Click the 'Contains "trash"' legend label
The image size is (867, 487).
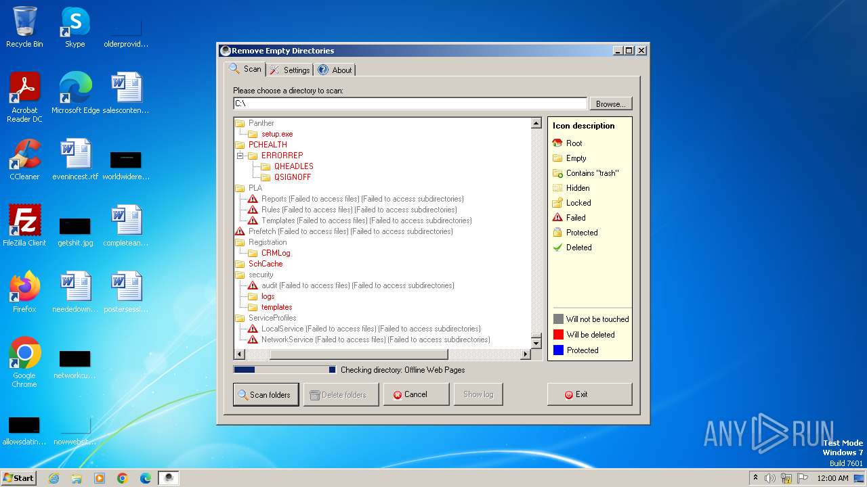click(x=591, y=173)
